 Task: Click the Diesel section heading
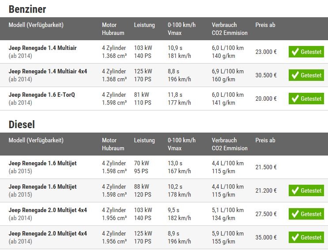pyautogui.click(x=22, y=125)
